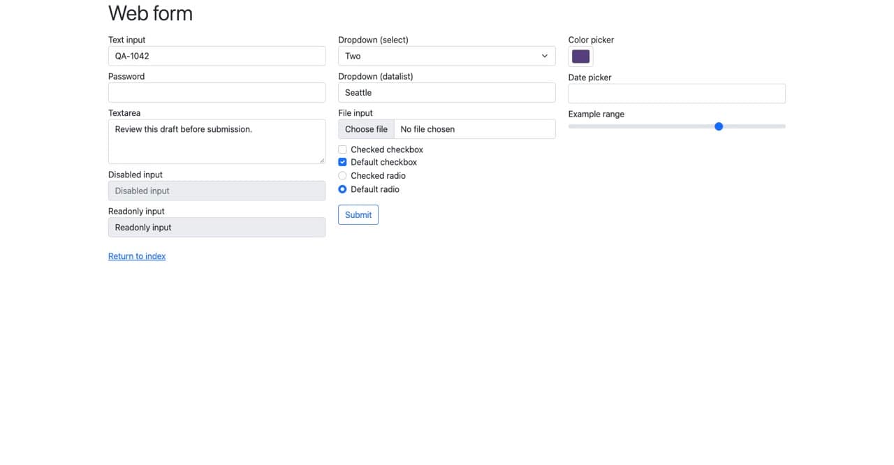Screen dimensions: 894x465
Task: Click inside the Textarea with draft text
Action: [217, 142]
